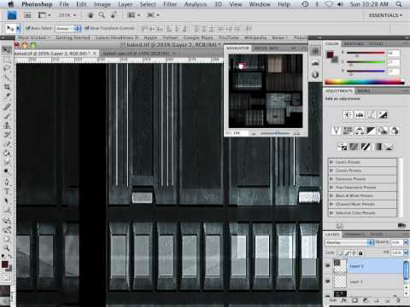The height and width of the screenshot is (307, 410).
Task: Open the Essentials workspace dropdown
Action: (x=385, y=15)
